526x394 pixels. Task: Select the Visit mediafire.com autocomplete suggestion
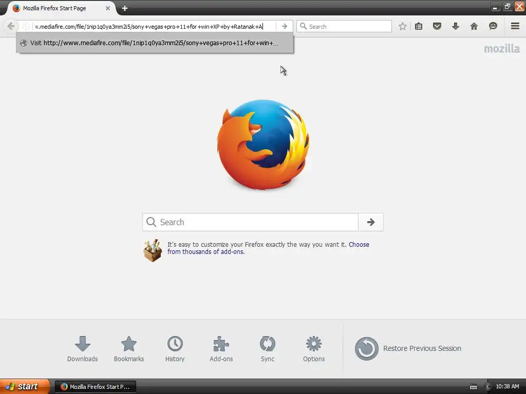pyautogui.click(x=155, y=43)
